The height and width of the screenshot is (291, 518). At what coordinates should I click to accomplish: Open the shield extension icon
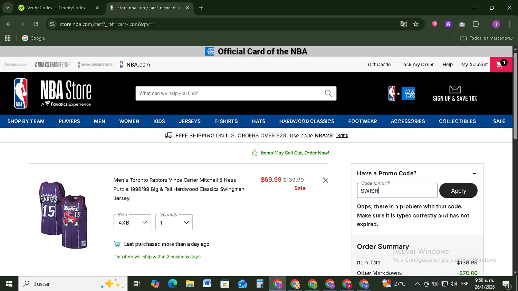click(435, 24)
